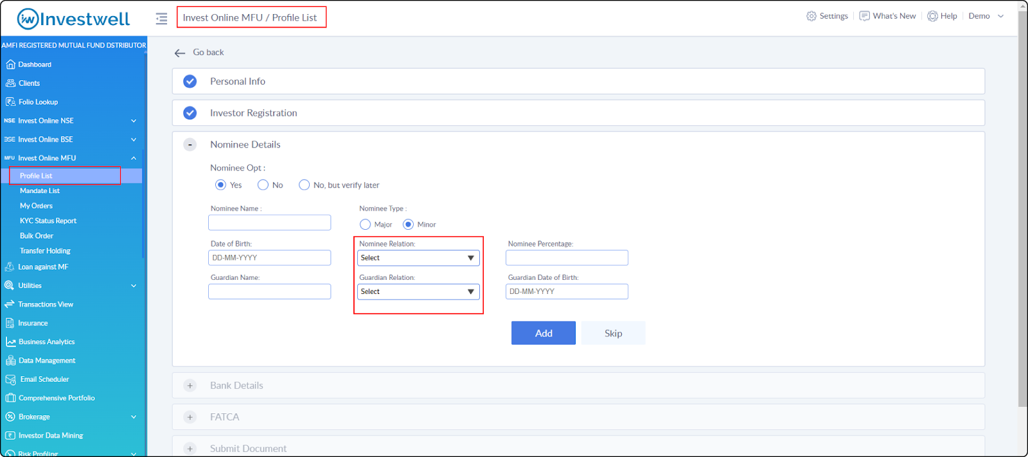Click the Add button
1028x457 pixels.
point(544,333)
